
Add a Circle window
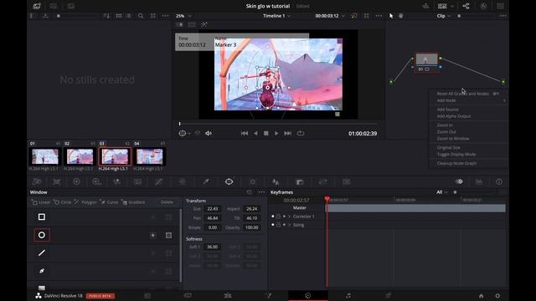(x=63, y=202)
